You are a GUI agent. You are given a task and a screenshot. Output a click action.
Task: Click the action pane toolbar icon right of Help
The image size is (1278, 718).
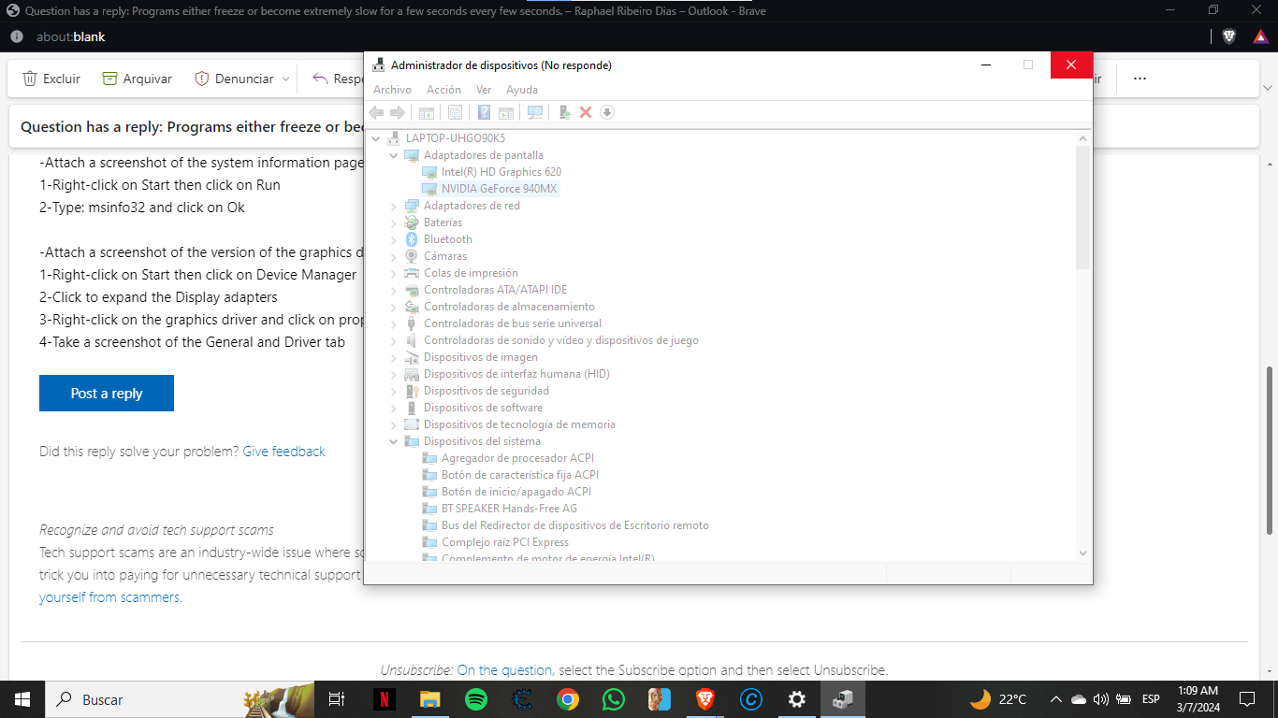tap(506, 112)
